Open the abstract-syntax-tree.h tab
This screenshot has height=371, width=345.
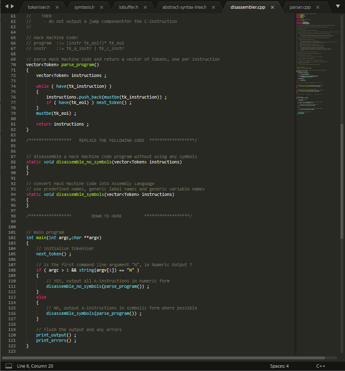(x=184, y=7)
